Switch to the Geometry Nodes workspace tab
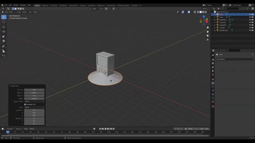This screenshot has width=255, height=143. [123, 6]
